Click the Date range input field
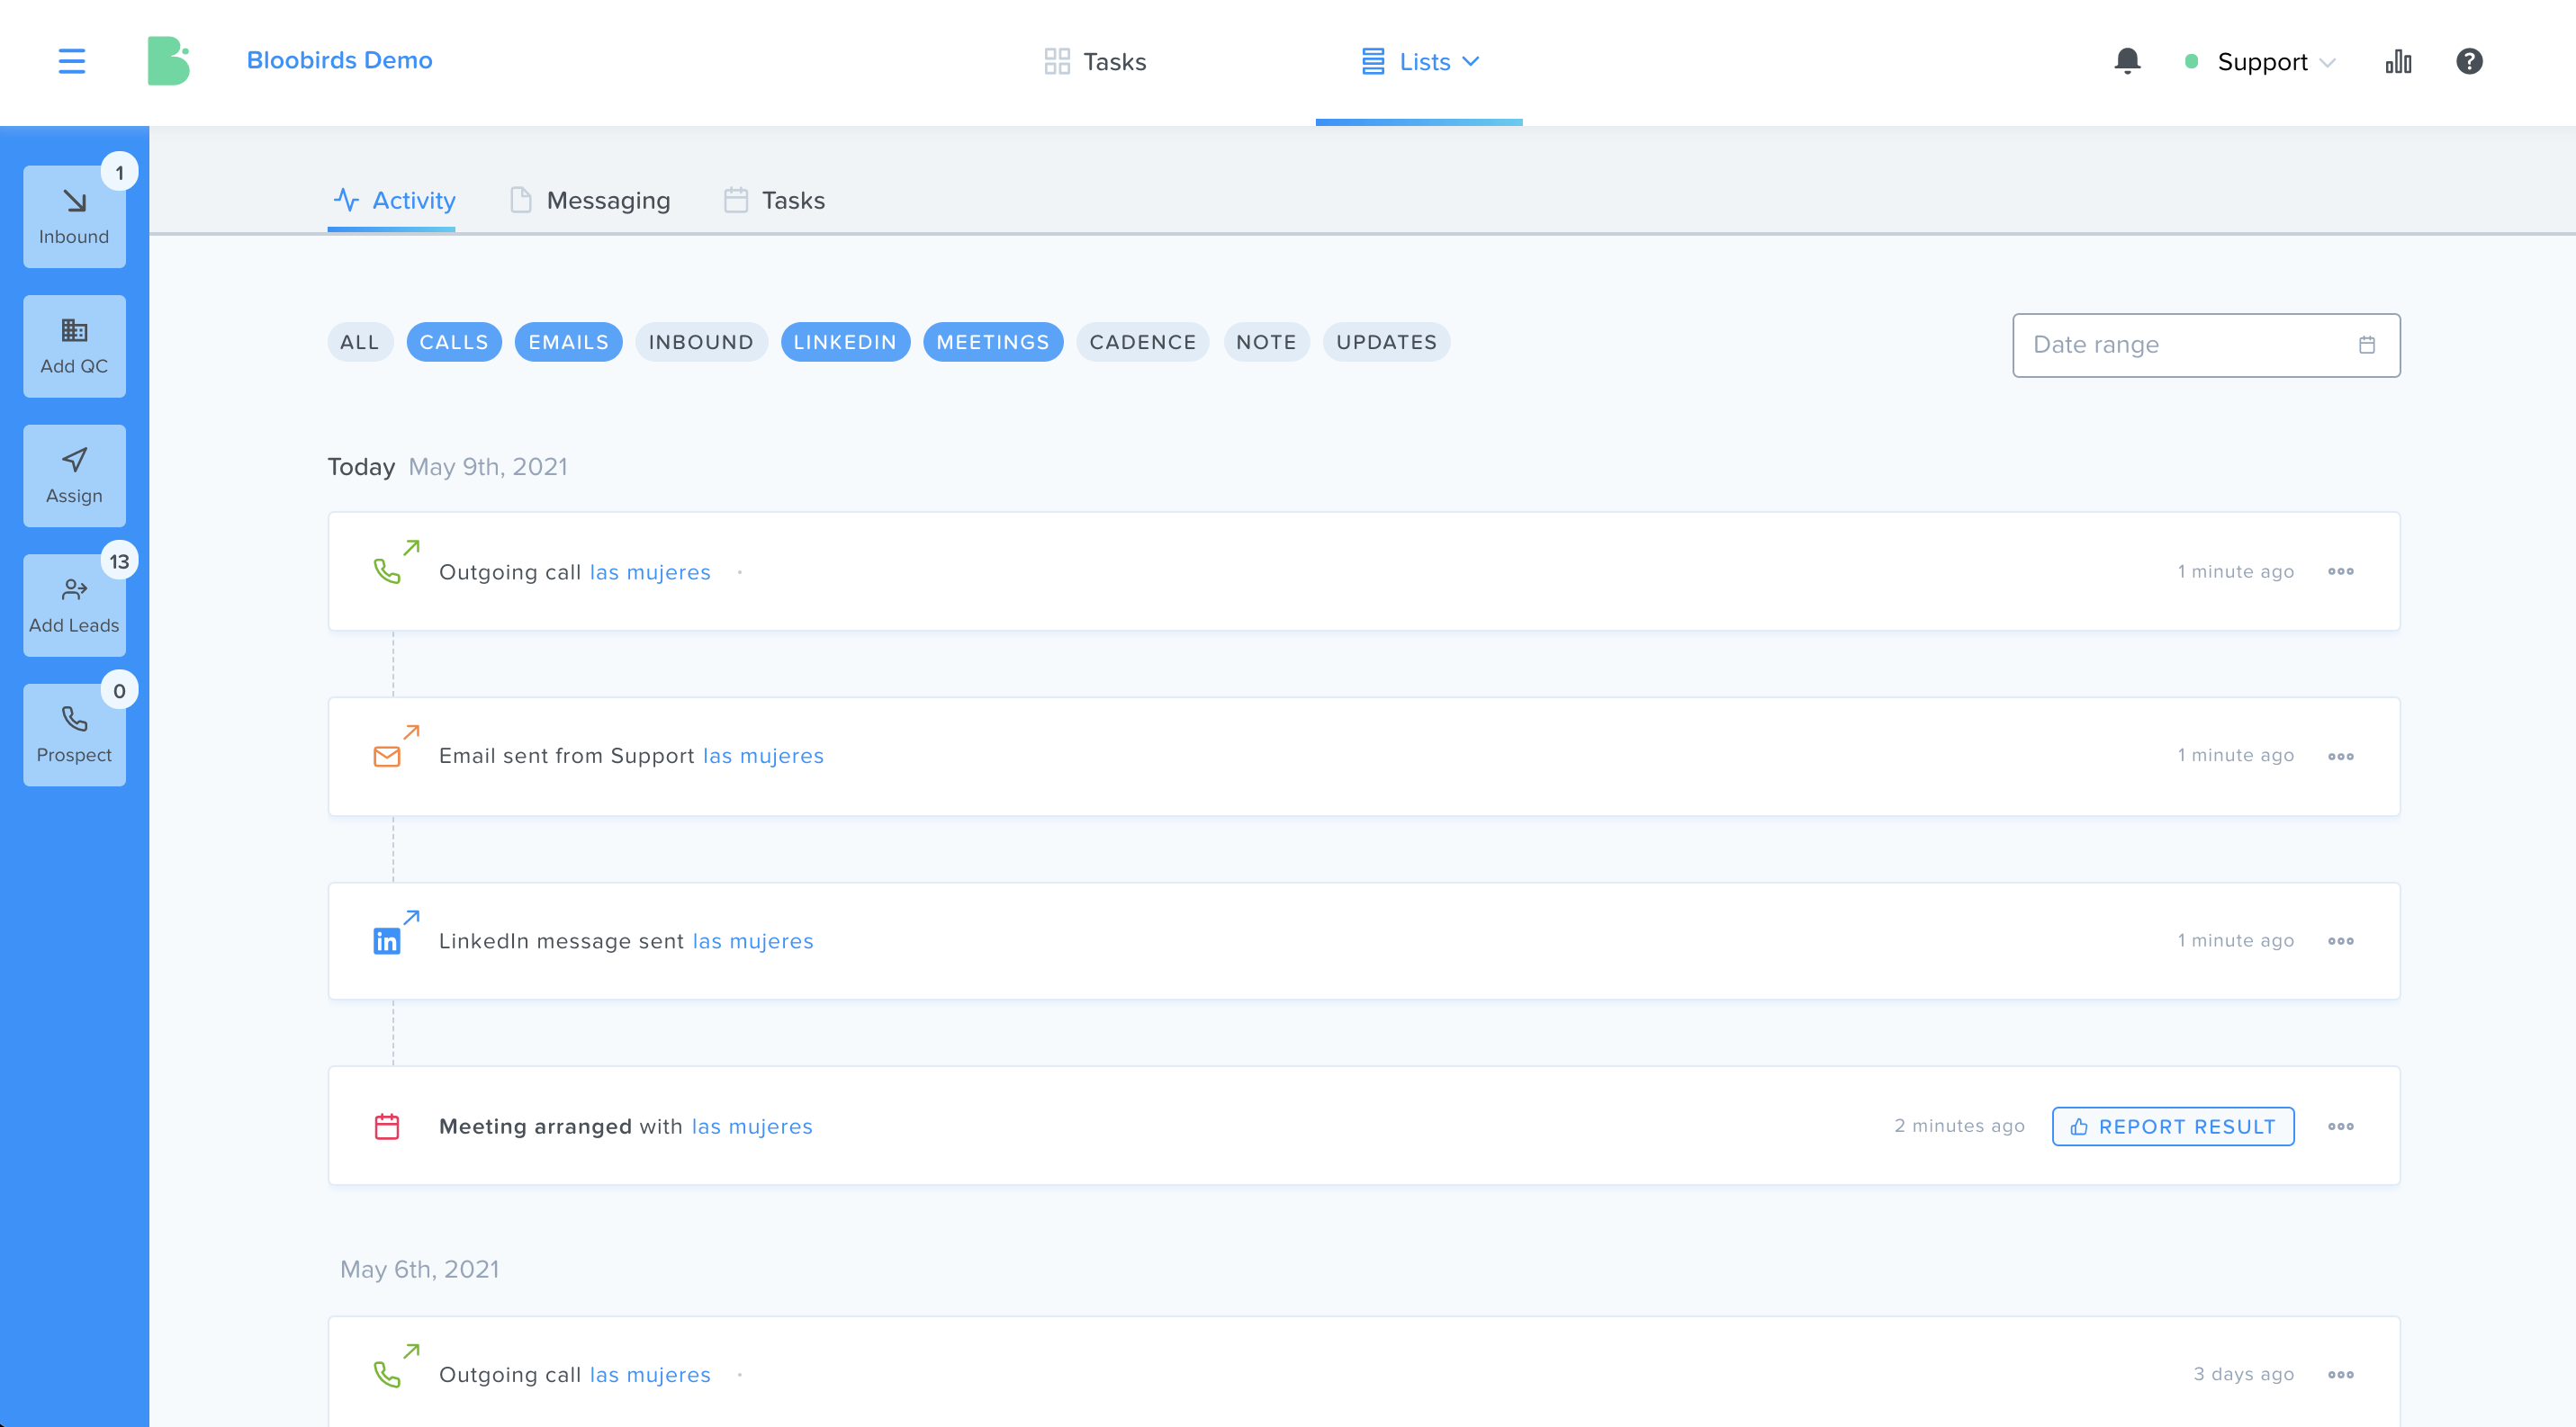 coord(2206,345)
